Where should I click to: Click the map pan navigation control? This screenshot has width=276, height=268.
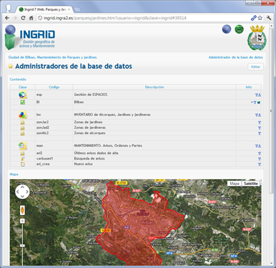(22, 191)
